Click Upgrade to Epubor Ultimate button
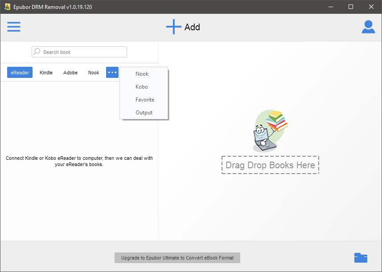 177,258
